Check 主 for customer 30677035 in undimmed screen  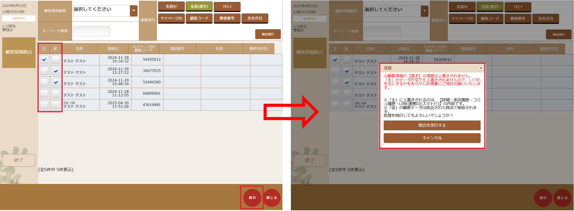(44, 71)
